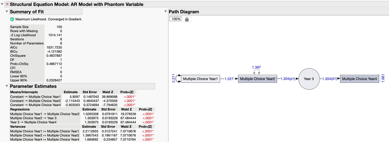Viewport: 389px width, 142px height.
Task: Click the Variances table header
Action: click(x=18, y=127)
